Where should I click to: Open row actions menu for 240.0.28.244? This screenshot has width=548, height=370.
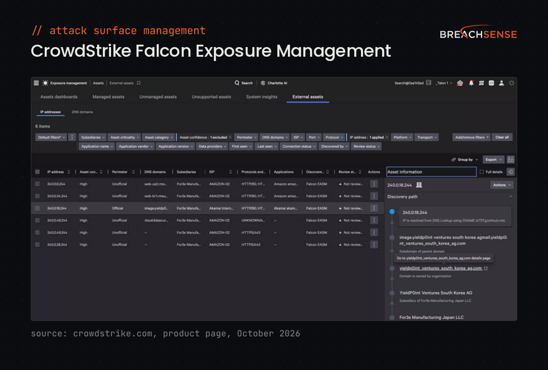pos(374,245)
